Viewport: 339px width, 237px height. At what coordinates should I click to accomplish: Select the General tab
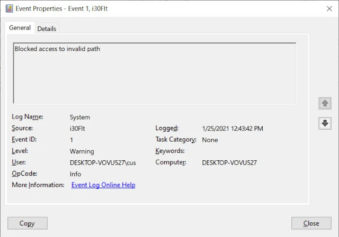[x=20, y=28]
